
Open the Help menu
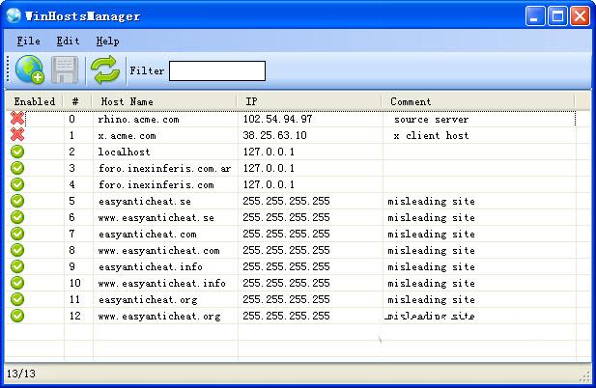107,42
